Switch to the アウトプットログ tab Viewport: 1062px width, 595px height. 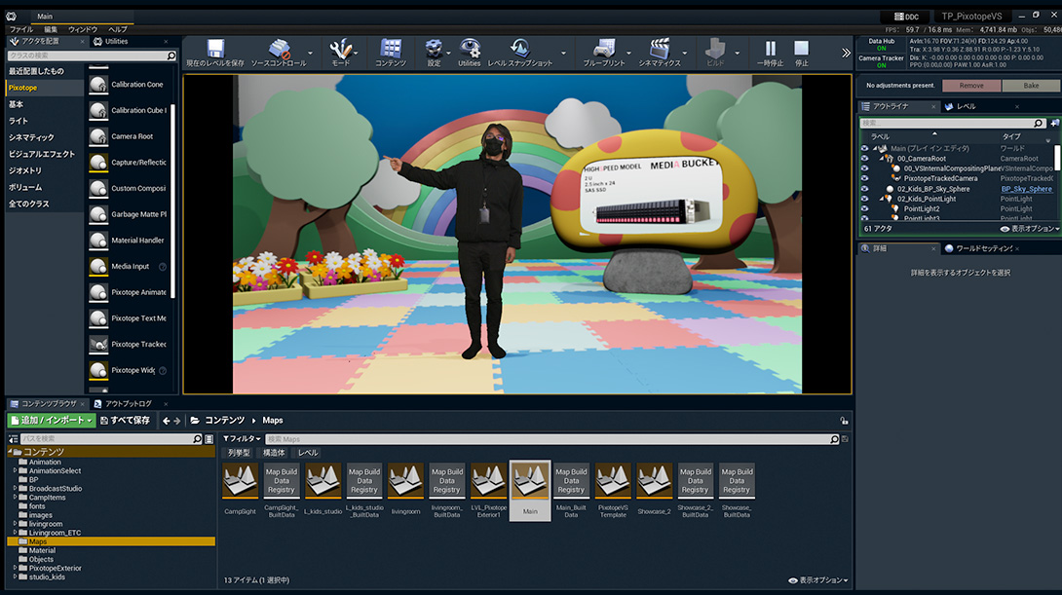128,404
